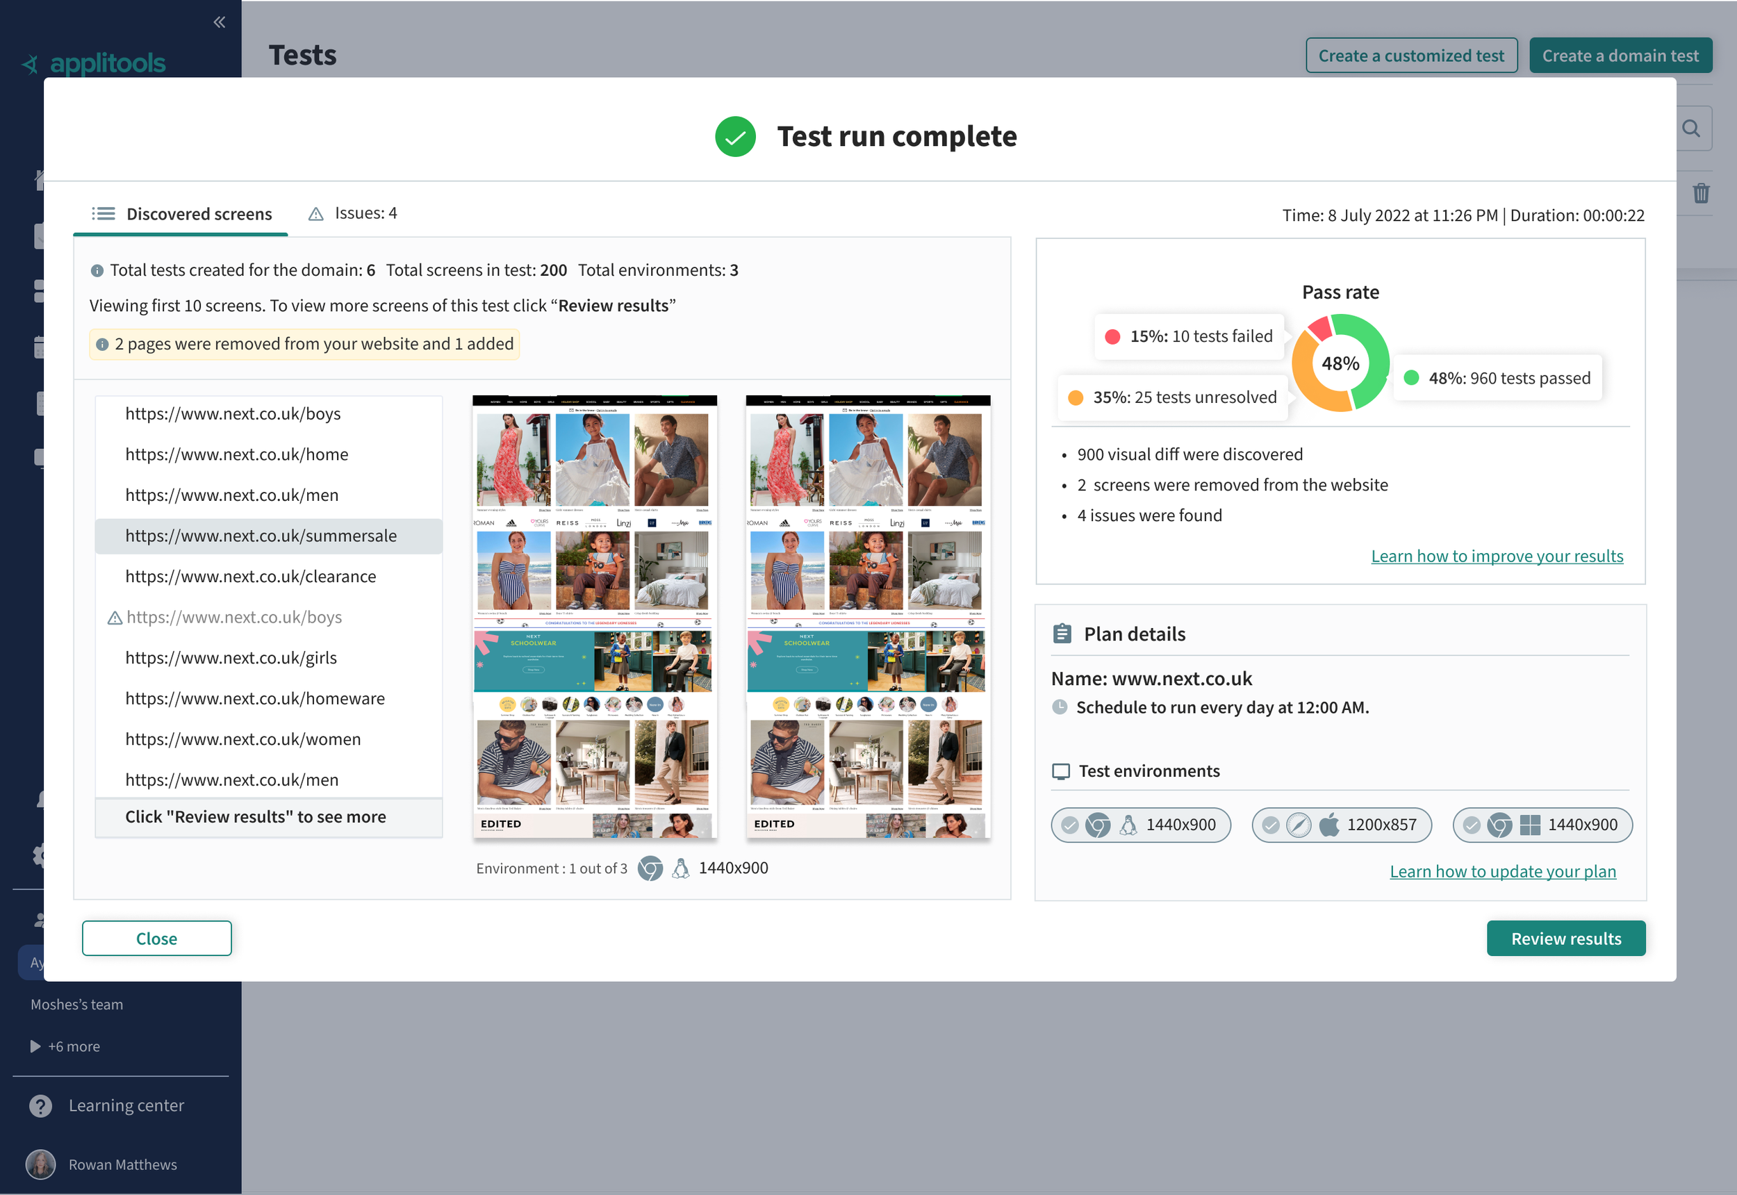The image size is (1737, 1195).
Task: Click the Linux penguin icon in the environment chip
Action: [x=1128, y=825]
